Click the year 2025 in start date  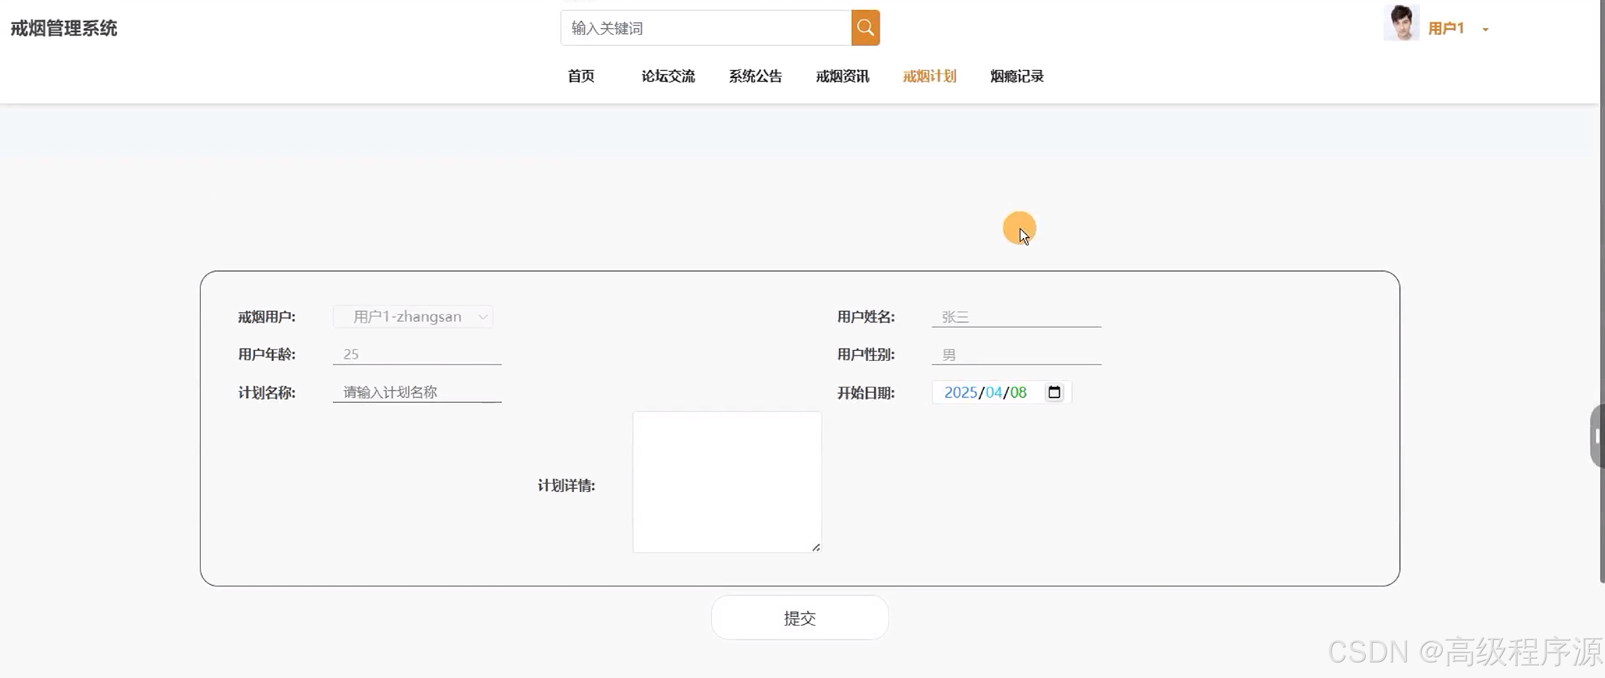point(960,393)
